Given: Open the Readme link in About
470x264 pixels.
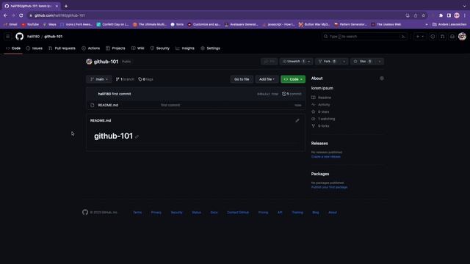Looking at the screenshot, I should click(322, 98).
